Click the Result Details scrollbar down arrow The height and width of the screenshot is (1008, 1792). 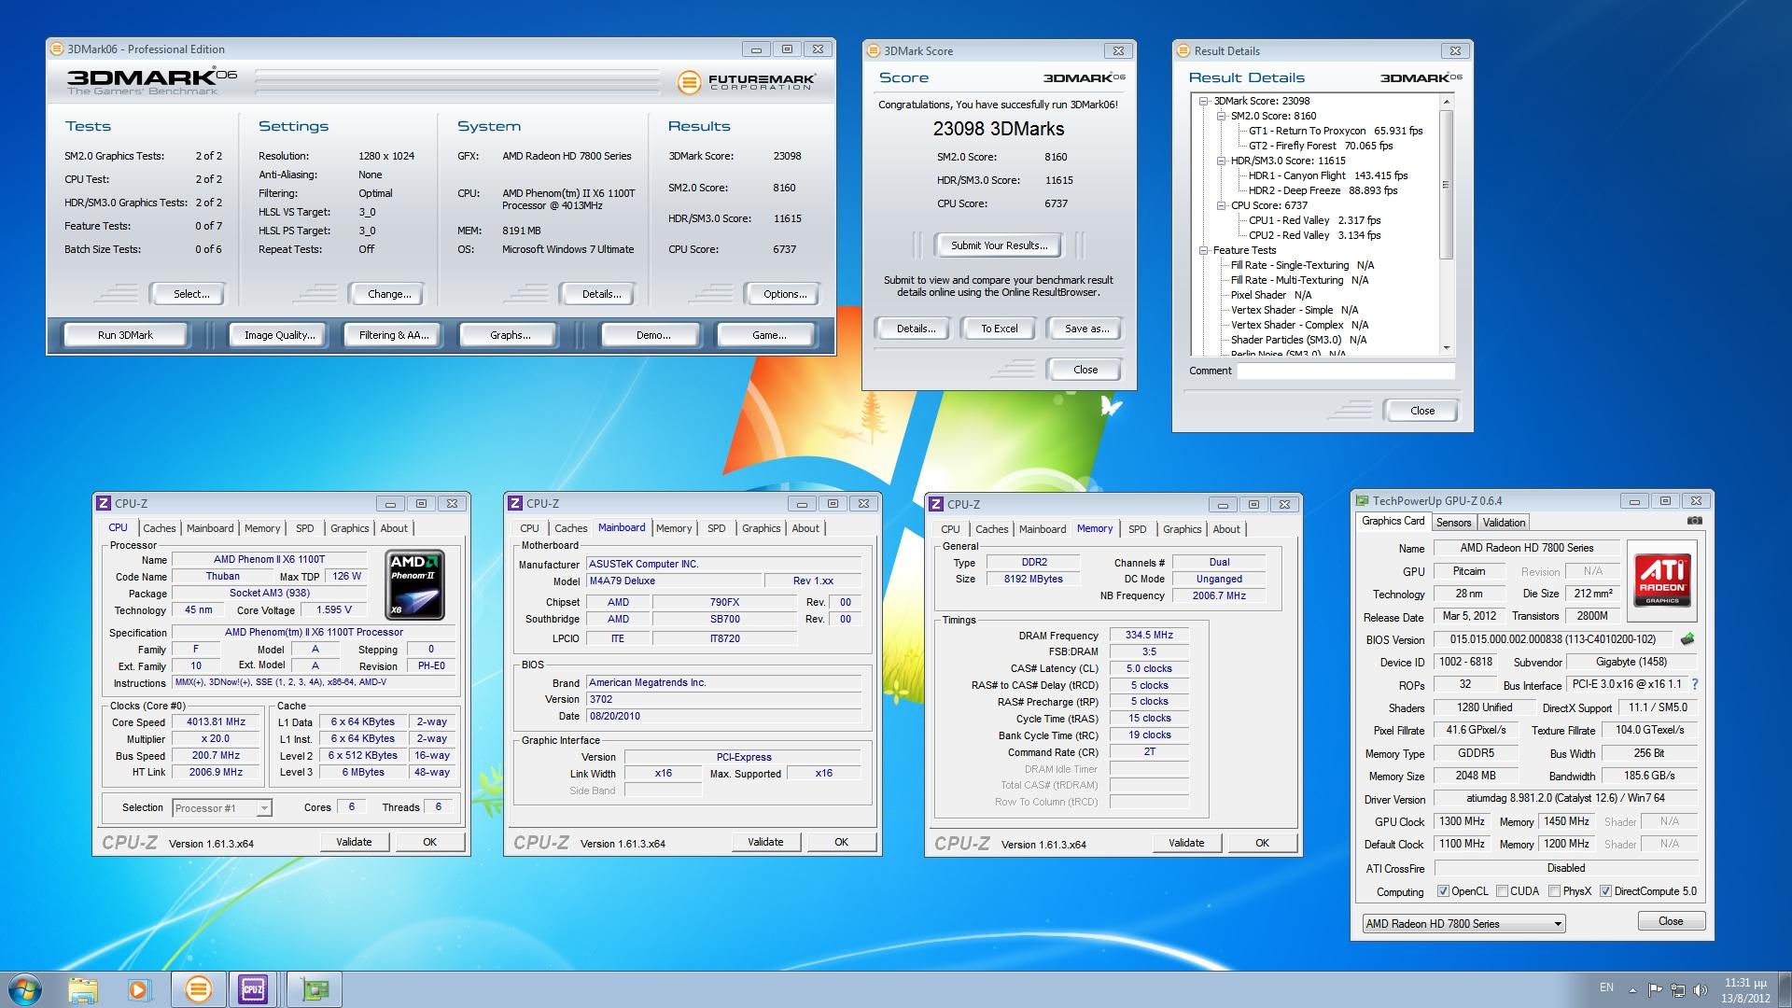(x=1447, y=348)
